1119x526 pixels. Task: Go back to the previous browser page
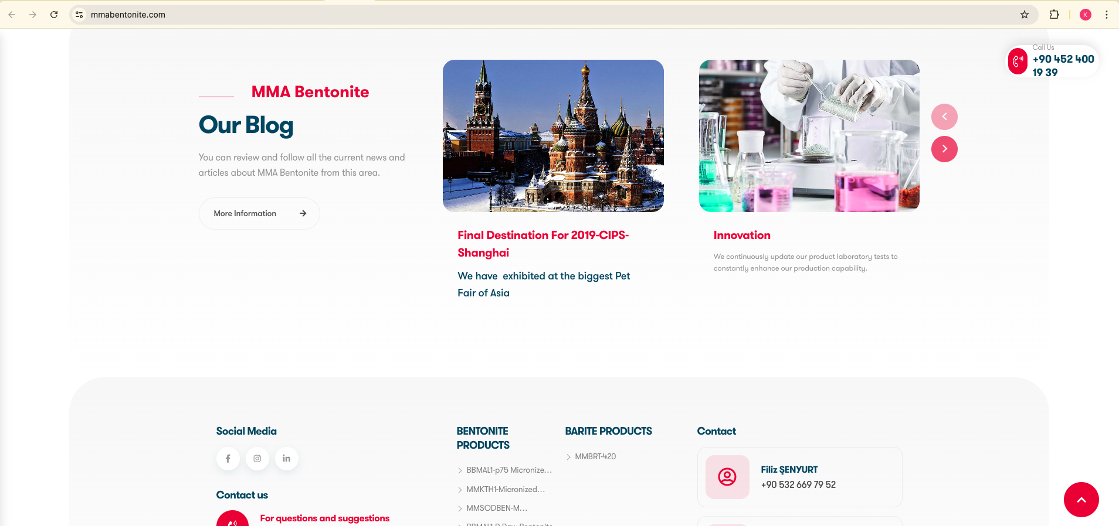click(x=12, y=15)
